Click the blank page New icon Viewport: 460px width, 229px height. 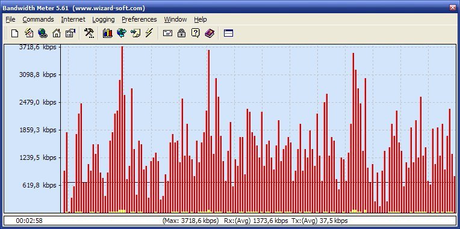(x=14, y=33)
